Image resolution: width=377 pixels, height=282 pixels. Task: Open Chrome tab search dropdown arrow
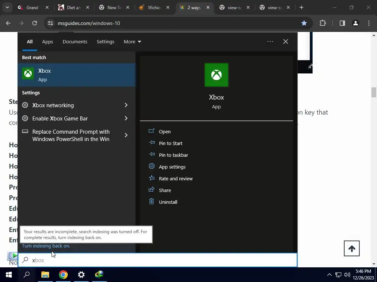click(7, 7)
